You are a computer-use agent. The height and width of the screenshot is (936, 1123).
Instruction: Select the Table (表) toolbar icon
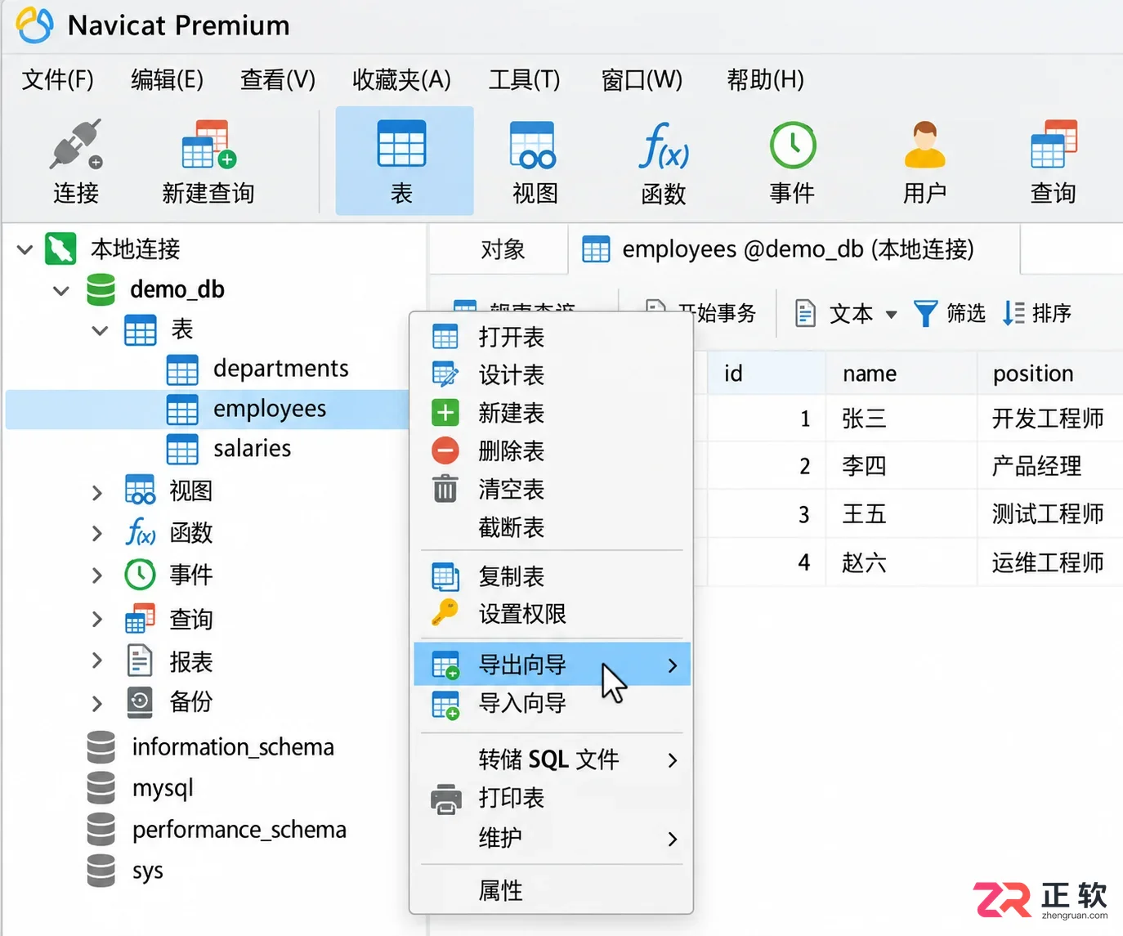[402, 144]
